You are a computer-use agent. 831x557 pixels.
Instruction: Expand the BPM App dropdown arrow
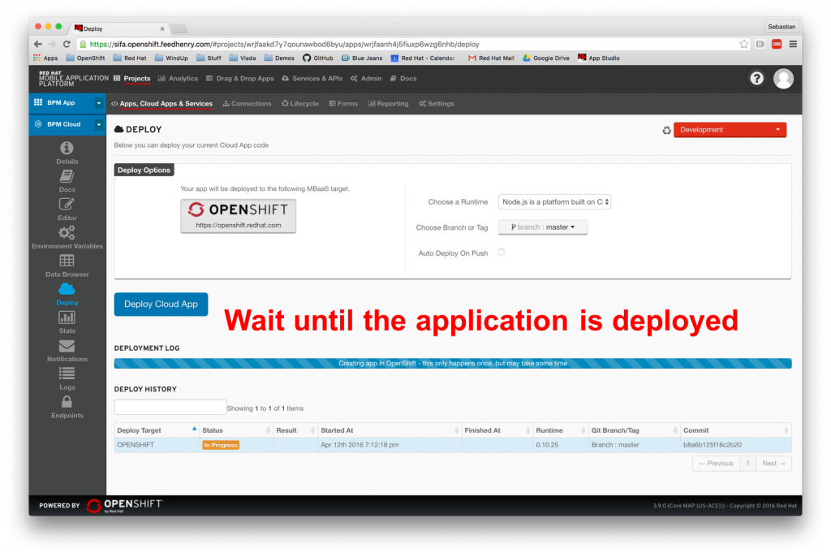pyautogui.click(x=98, y=103)
